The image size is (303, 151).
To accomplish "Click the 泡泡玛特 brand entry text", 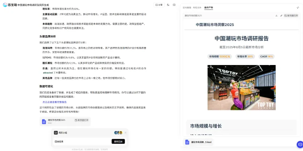I will [94, 50].
